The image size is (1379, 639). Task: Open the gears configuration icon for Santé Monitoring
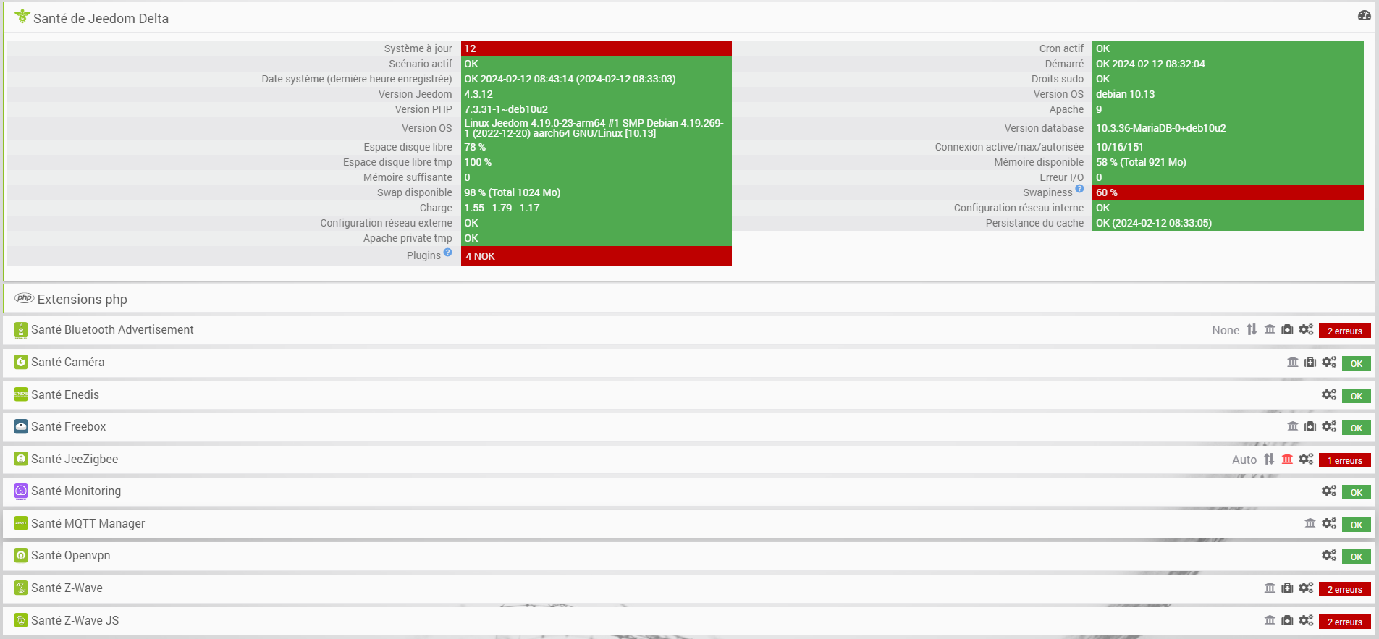(x=1329, y=491)
